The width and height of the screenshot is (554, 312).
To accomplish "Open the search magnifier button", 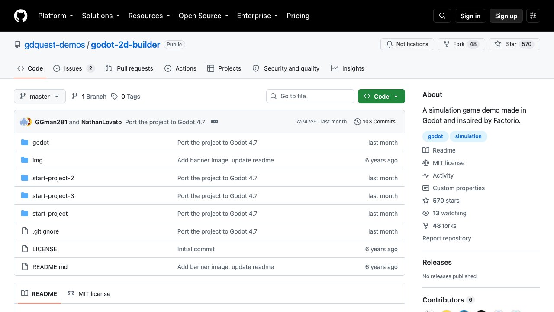I will click(442, 16).
